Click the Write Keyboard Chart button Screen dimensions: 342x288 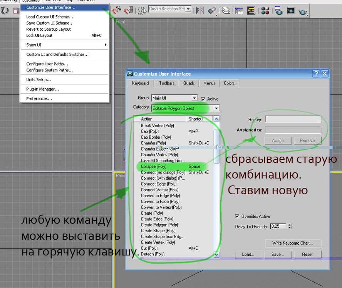point(293,243)
